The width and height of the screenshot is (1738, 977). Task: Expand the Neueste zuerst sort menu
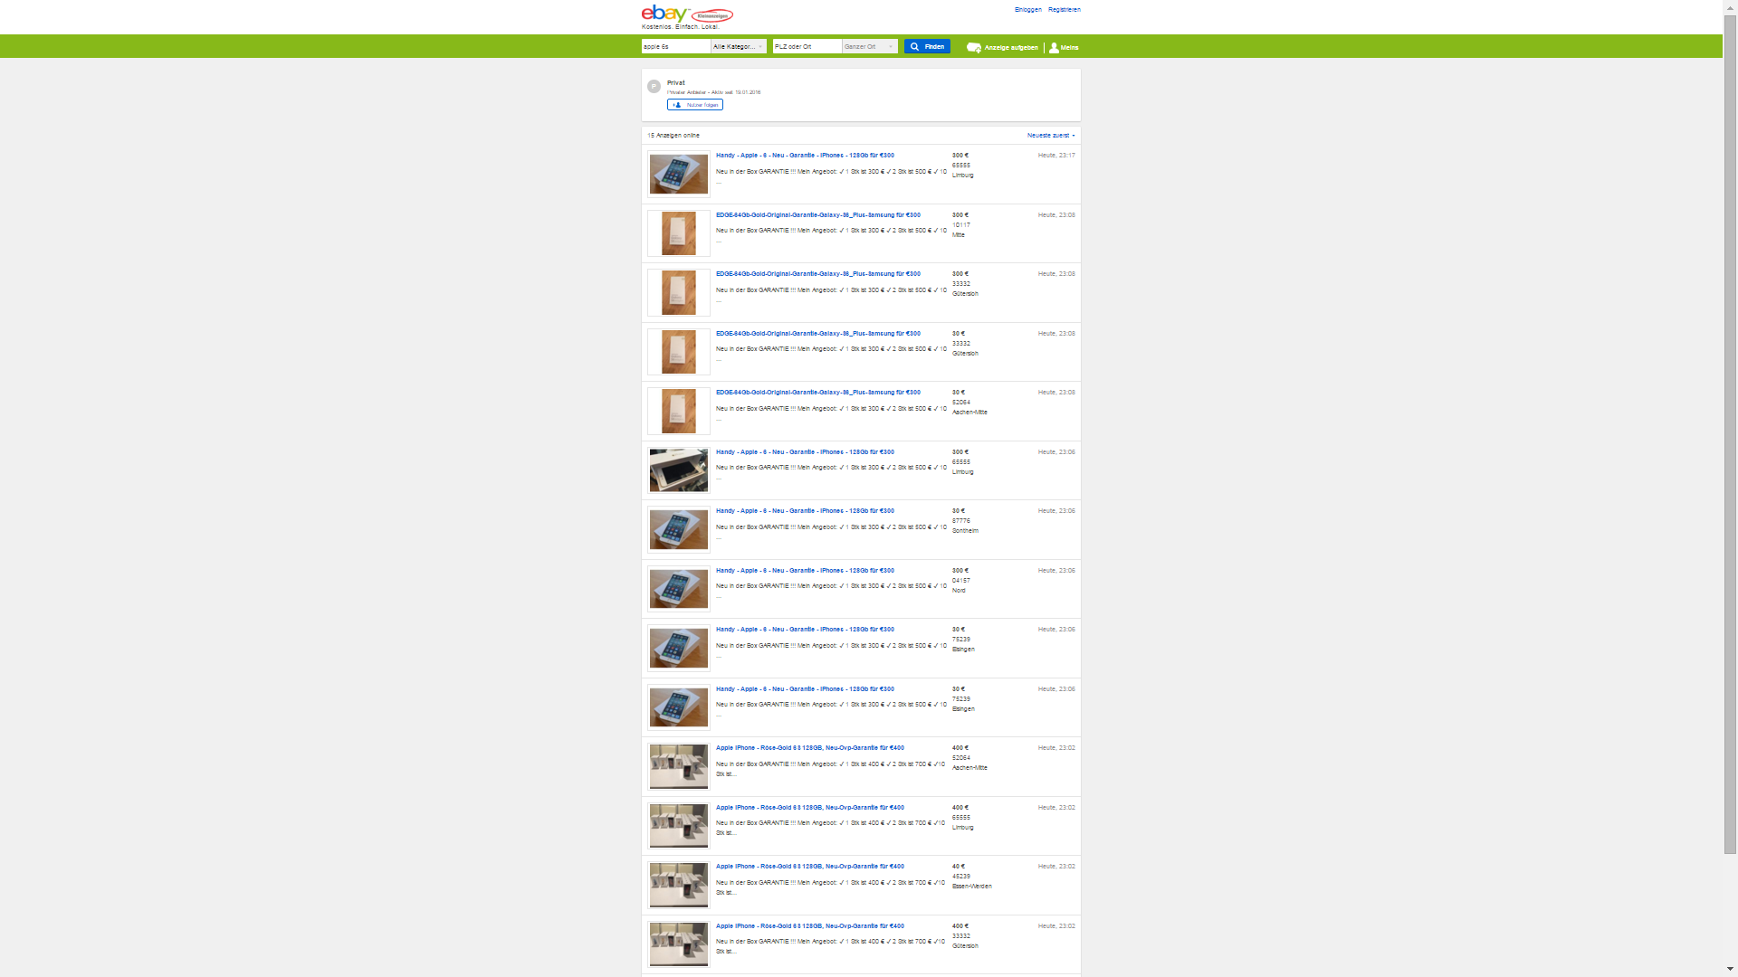click(x=1051, y=136)
